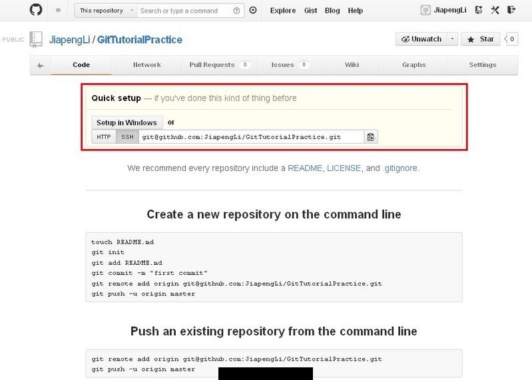
Task: Star the repository
Action: click(481, 39)
